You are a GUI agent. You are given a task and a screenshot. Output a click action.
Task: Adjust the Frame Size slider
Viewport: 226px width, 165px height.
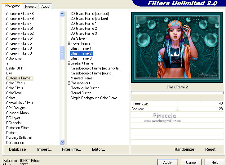[x=177, y=103]
